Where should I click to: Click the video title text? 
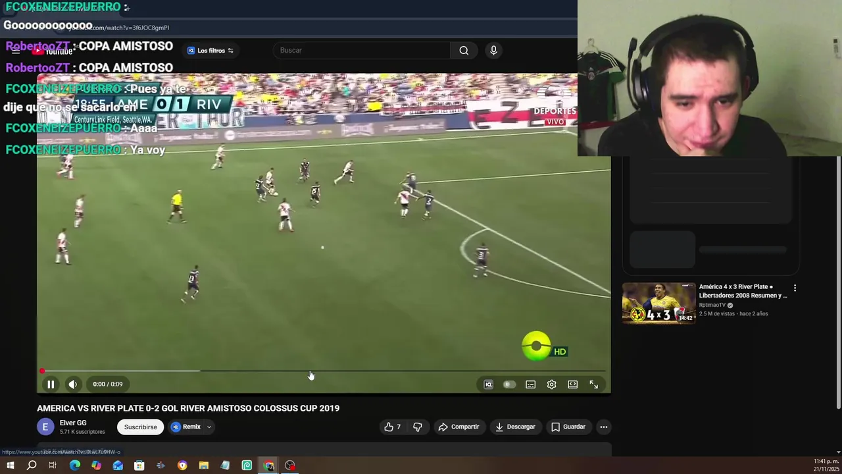[x=188, y=408]
